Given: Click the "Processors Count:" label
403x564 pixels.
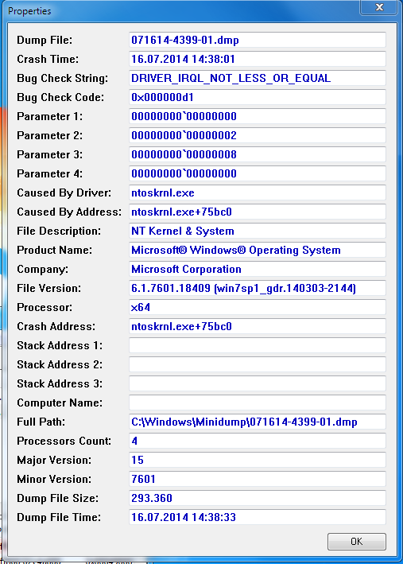Looking at the screenshot, I should (x=64, y=441).
